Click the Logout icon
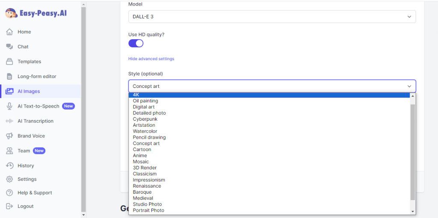The width and height of the screenshot is (438, 218). tap(9, 206)
